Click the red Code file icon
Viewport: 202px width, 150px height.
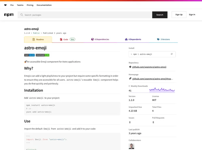[x=61, y=39]
